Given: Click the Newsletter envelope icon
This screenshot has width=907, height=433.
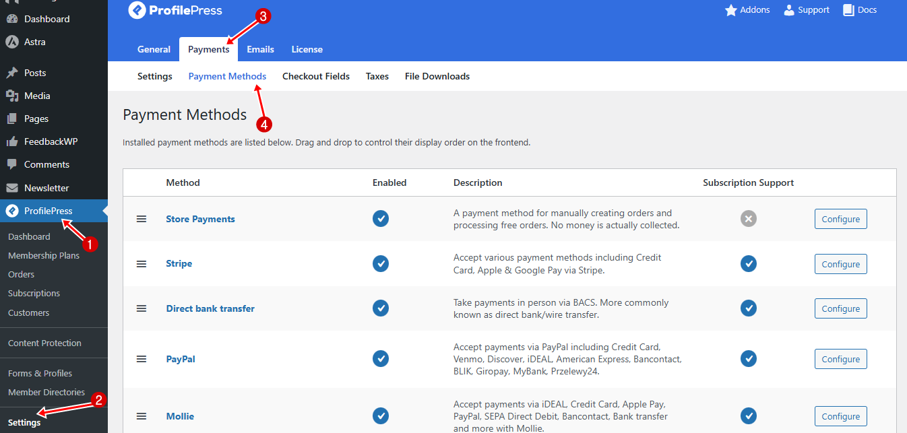Looking at the screenshot, I should tap(12, 188).
